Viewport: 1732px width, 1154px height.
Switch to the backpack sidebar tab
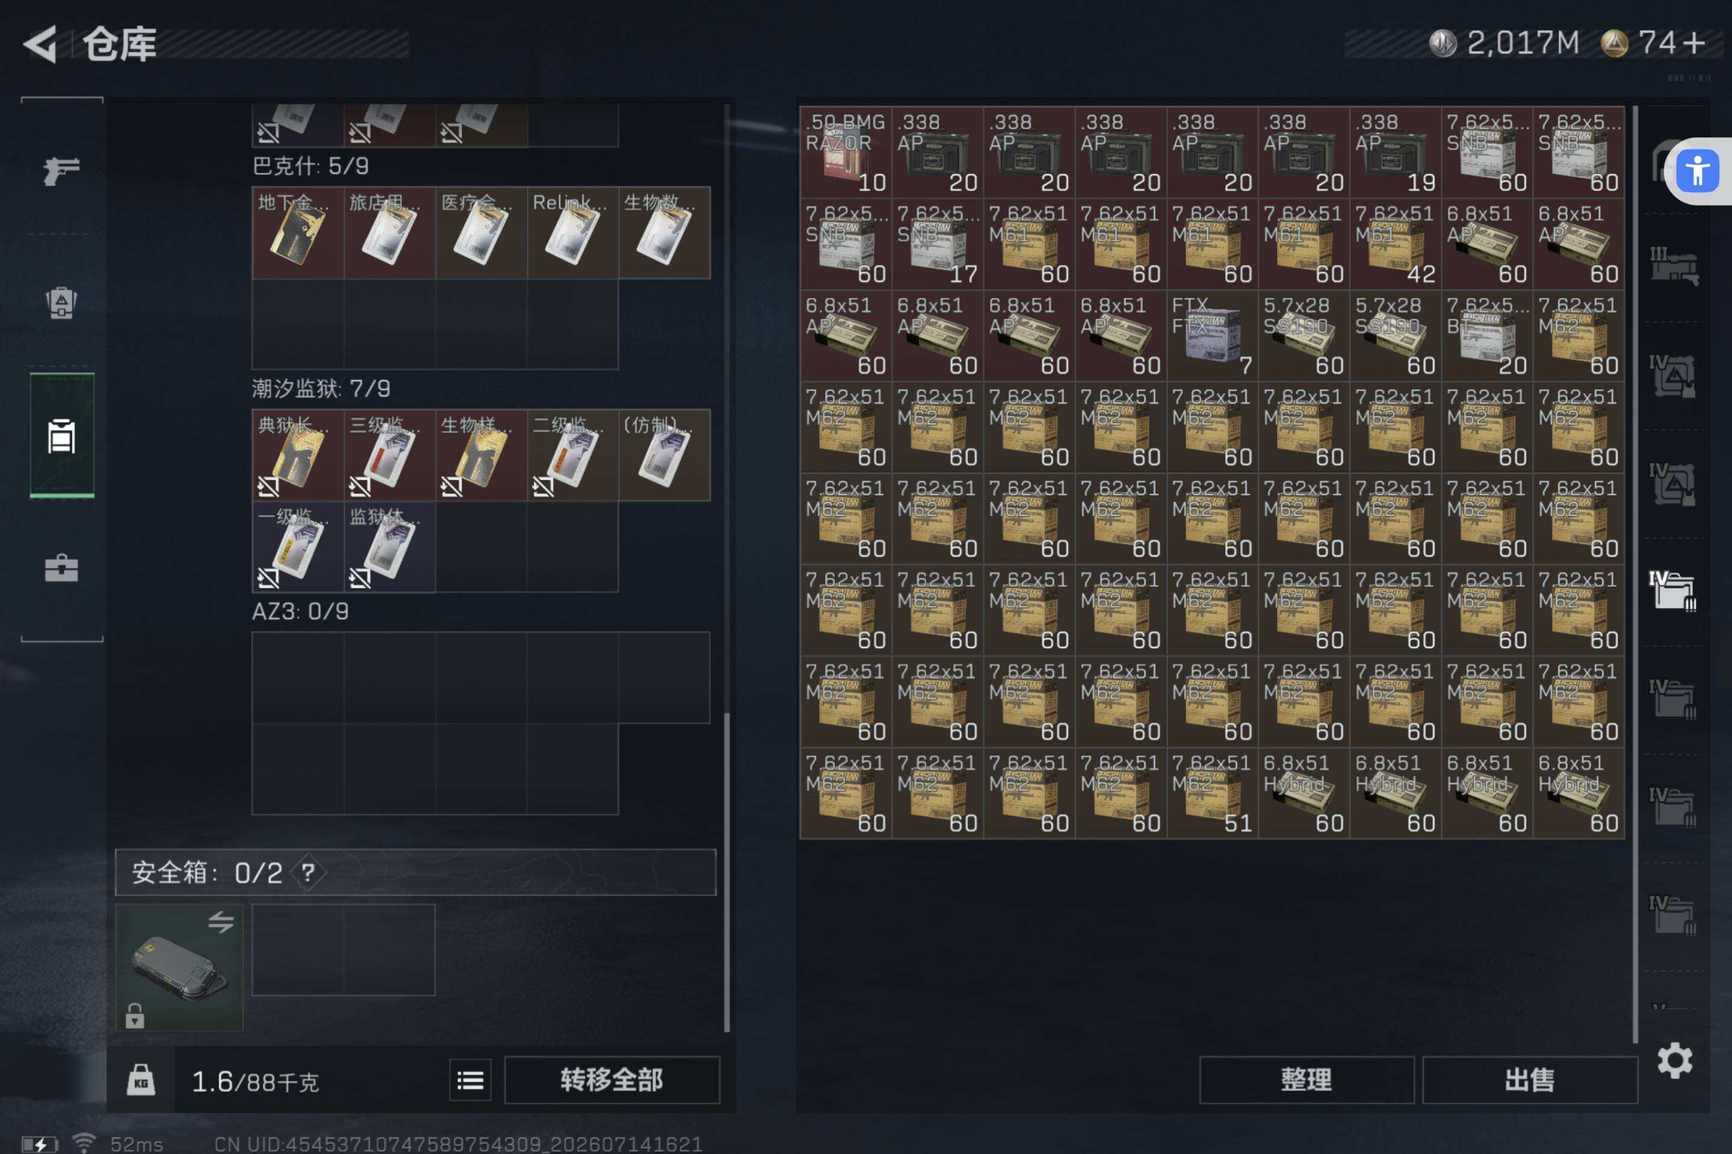[x=61, y=302]
